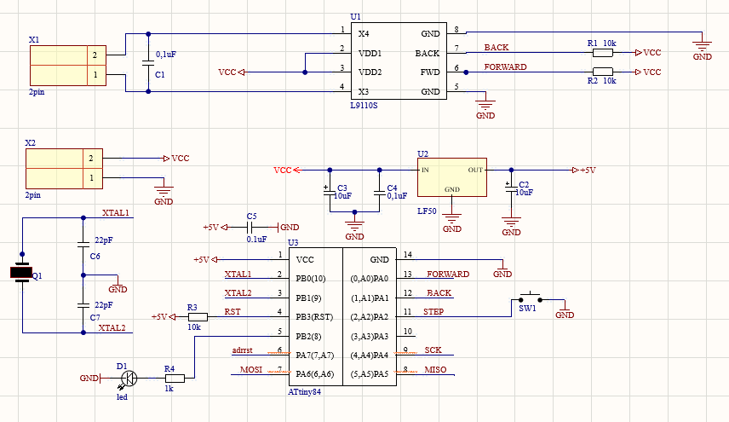Click the LF50 voltage regulator U2
The width and height of the screenshot is (729, 422).
pyautogui.click(x=451, y=178)
